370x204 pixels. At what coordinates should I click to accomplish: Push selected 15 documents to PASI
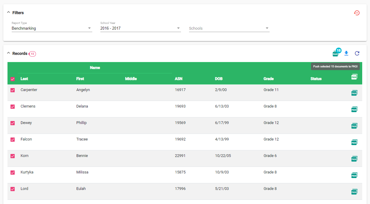(336, 54)
